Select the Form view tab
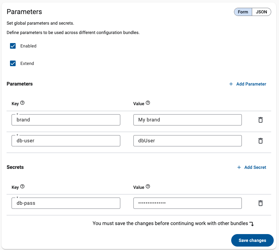The image size is (279, 250). tap(243, 12)
